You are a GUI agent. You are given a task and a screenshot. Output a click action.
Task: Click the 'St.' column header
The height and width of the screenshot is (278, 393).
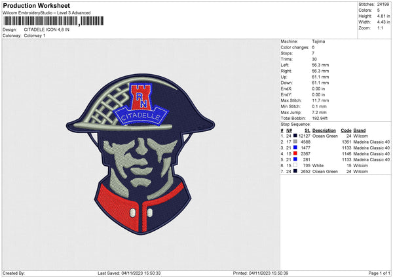click(x=308, y=130)
